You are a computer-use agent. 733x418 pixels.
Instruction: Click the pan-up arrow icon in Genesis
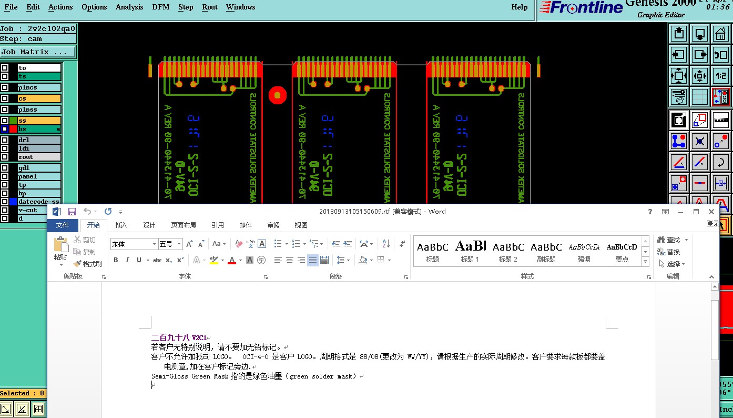point(679,34)
